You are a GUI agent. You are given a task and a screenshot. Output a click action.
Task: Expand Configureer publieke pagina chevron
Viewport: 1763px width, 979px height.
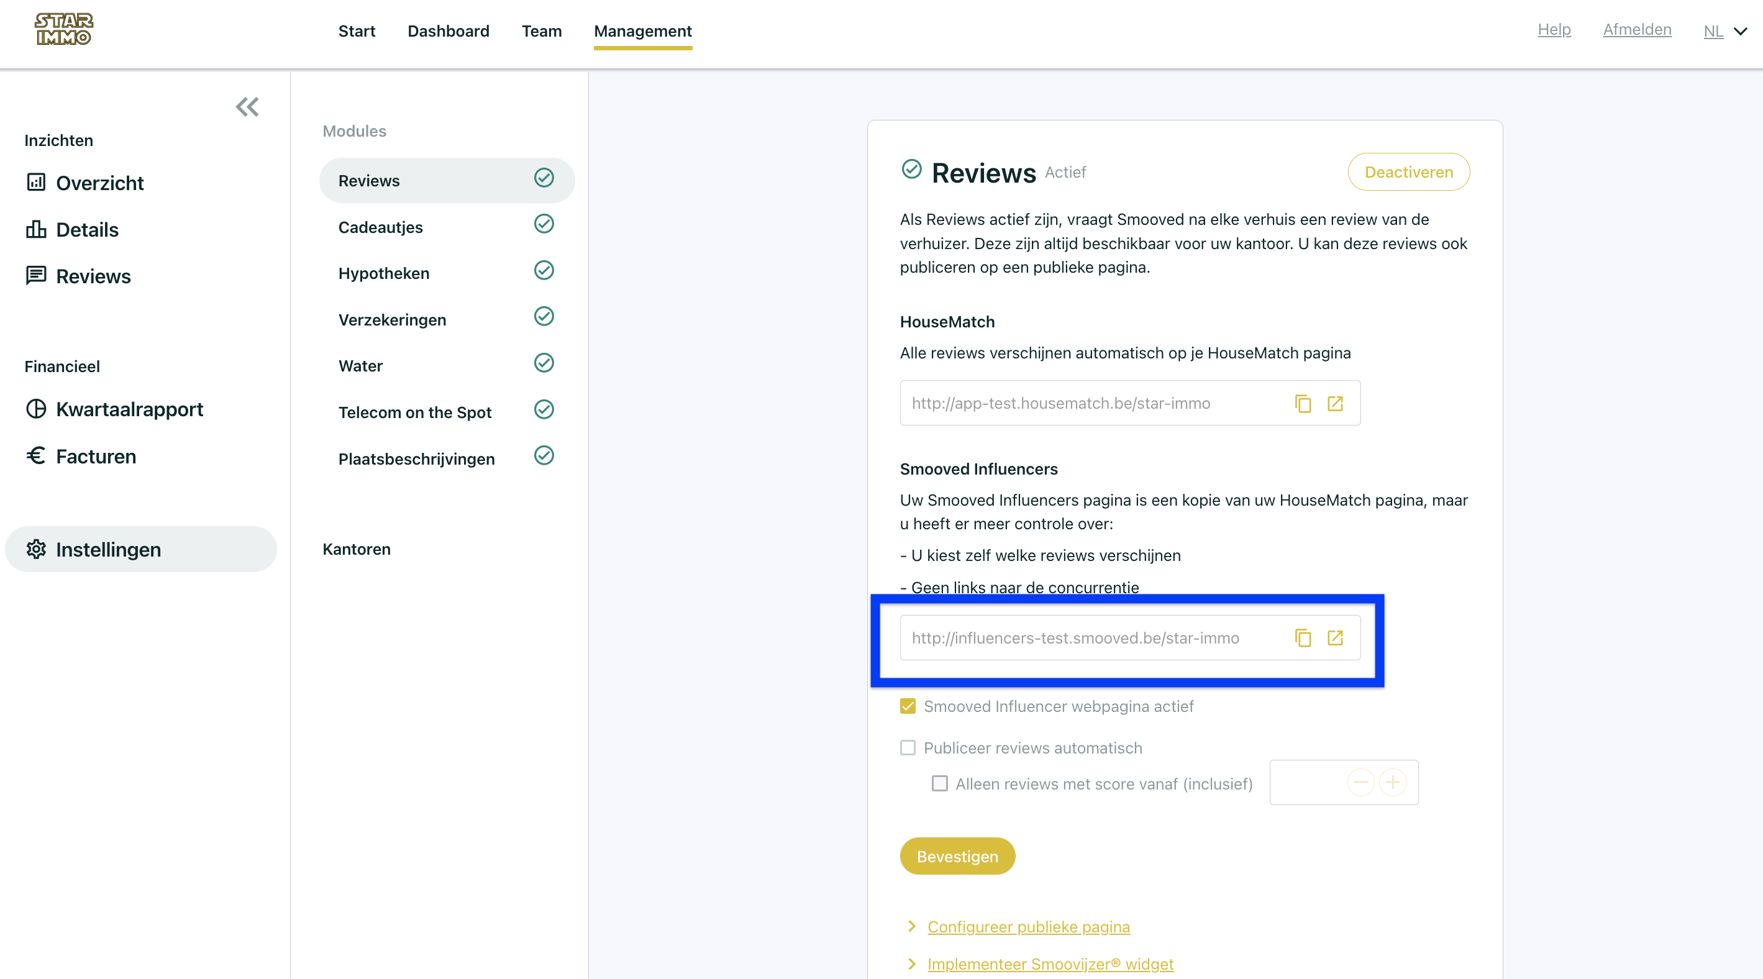click(911, 926)
